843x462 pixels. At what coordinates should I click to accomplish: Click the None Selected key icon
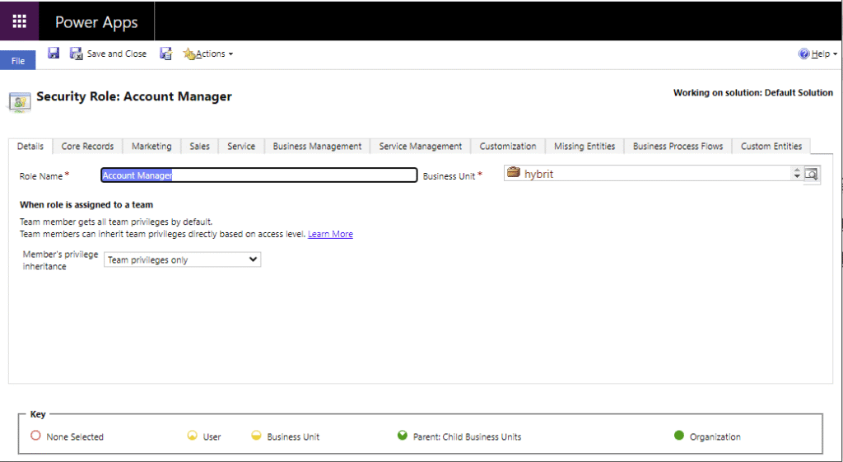pos(35,435)
